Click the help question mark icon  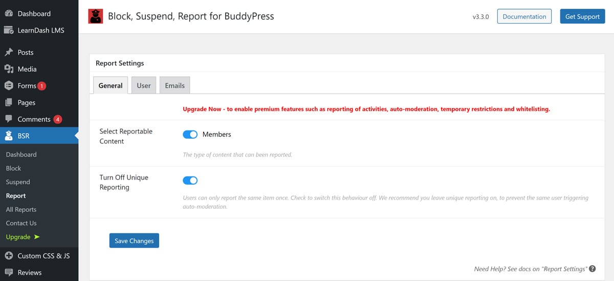coord(592,269)
